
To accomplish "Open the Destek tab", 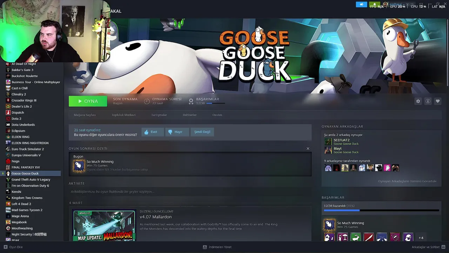I will [217, 115].
